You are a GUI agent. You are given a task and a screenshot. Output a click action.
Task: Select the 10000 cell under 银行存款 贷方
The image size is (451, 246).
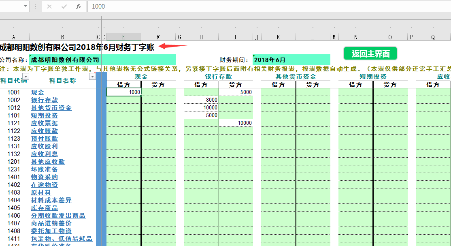tap(236, 123)
